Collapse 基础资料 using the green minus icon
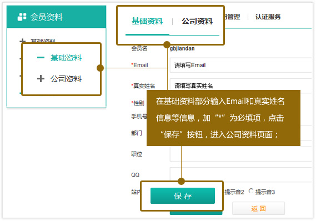Image resolution: width=316 pixels, height=221 pixels. (41, 58)
